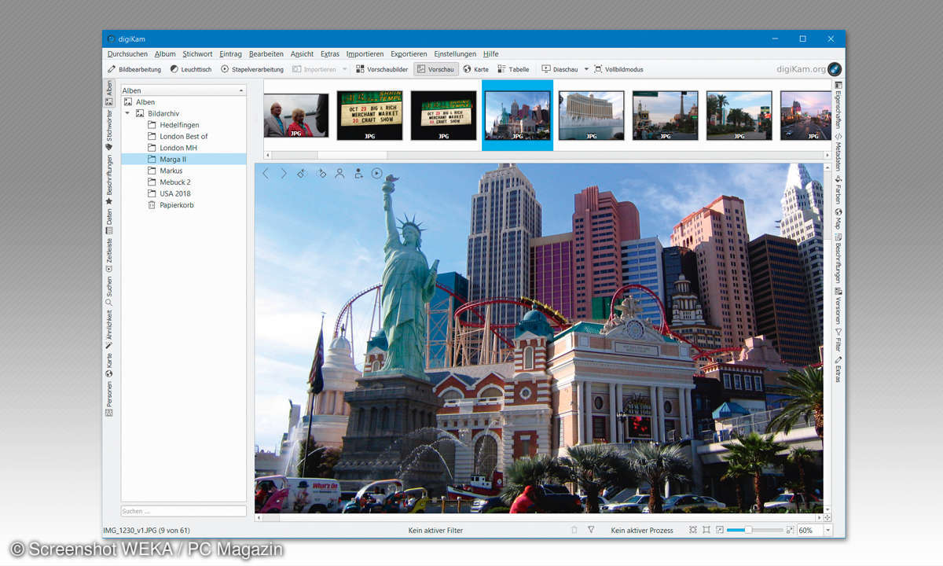Open the Durchsuchen menu

click(x=127, y=54)
